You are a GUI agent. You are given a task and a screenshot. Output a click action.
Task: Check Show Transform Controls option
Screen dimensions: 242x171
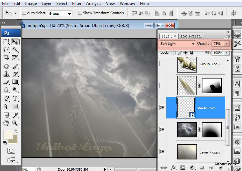pos(80,13)
